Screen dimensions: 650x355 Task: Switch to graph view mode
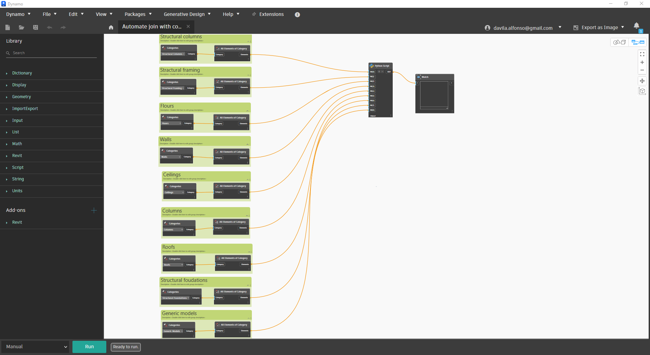point(638,42)
